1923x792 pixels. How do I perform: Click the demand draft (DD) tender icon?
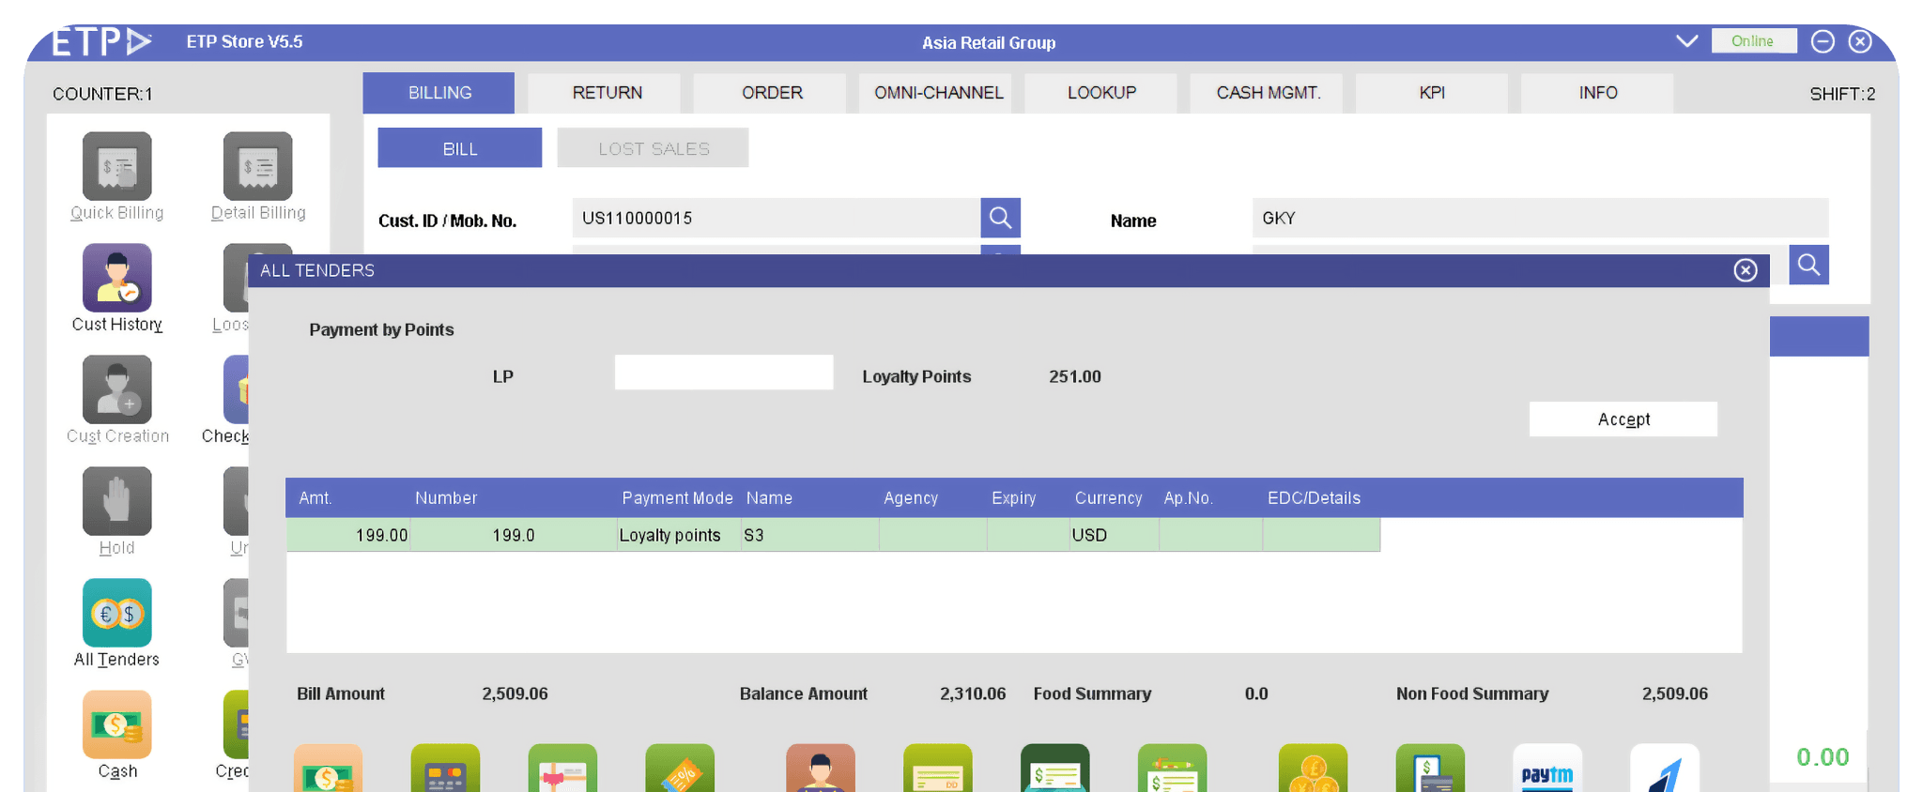pos(937,769)
